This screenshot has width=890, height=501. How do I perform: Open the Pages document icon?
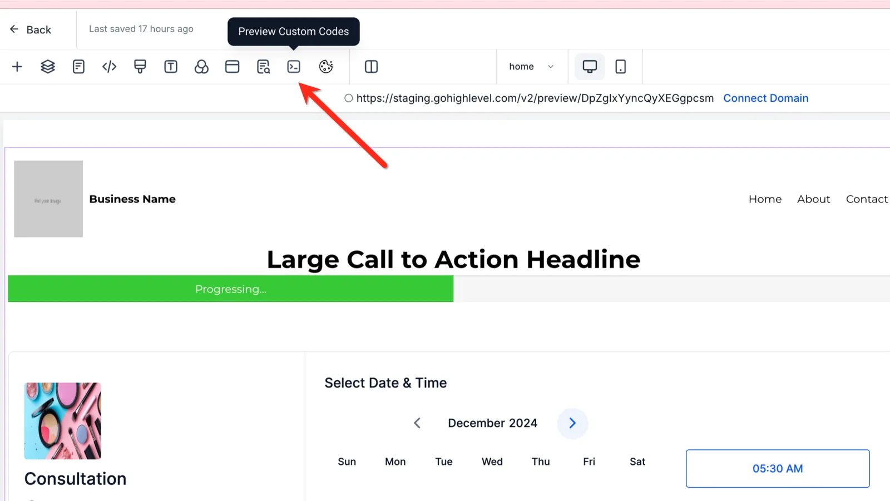click(x=78, y=67)
